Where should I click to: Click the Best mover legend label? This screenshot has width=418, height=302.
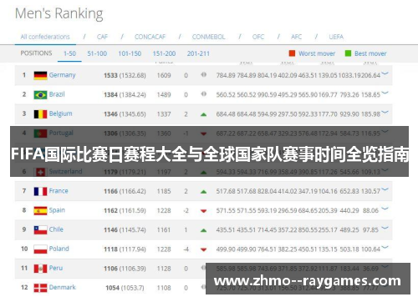(x=370, y=53)
